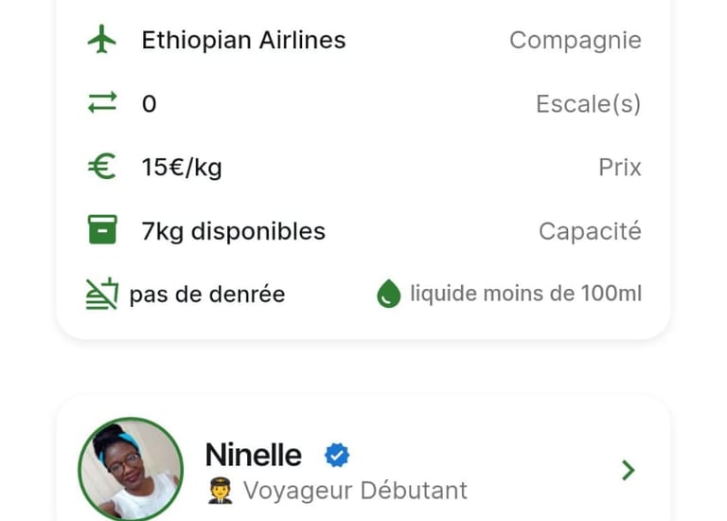Tap the stopovers arrows icon

pyautogui.click(x=101, y=103)
